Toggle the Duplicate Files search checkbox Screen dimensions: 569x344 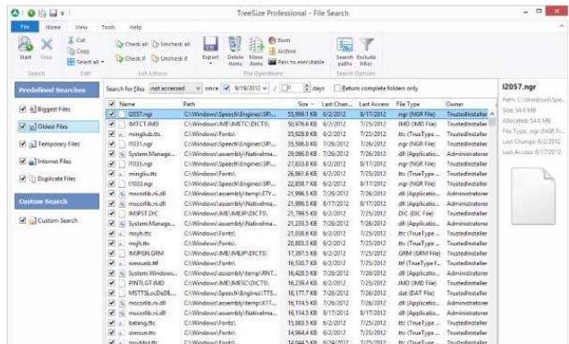pos(22,179)
